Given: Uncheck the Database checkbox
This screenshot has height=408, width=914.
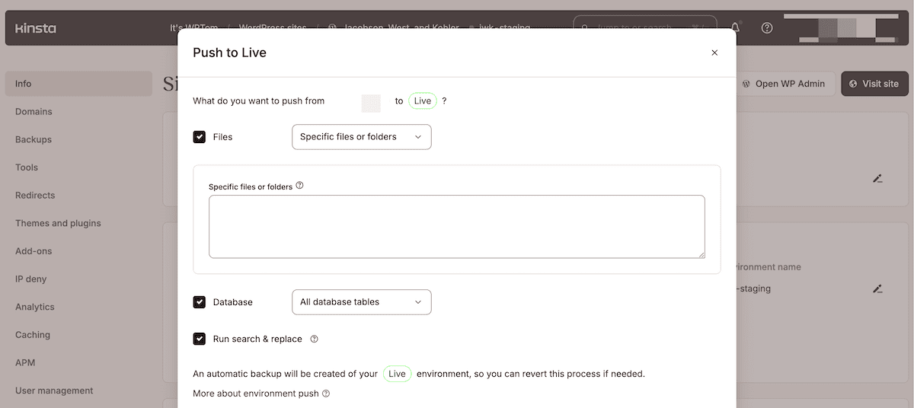Looking at the screenshot, I should pos(200,302).
